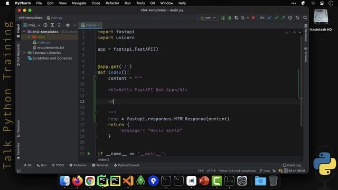The image size is (338, 190).
Task: Run script via green gutter arrow at line 22
Action: (x=89, y=154)
